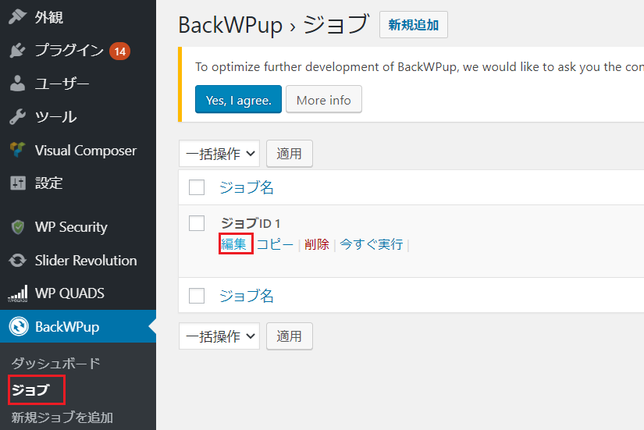Image resolution: width=644 pixels, height=430 pixels.
Task: Tick the checkbox for ジョブID 1 row
Action: [x=197, y=224]
